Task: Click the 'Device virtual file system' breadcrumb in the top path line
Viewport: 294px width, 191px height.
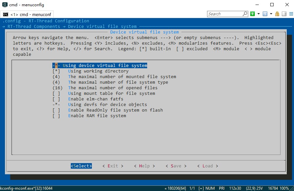Action: tap(102, 27)
